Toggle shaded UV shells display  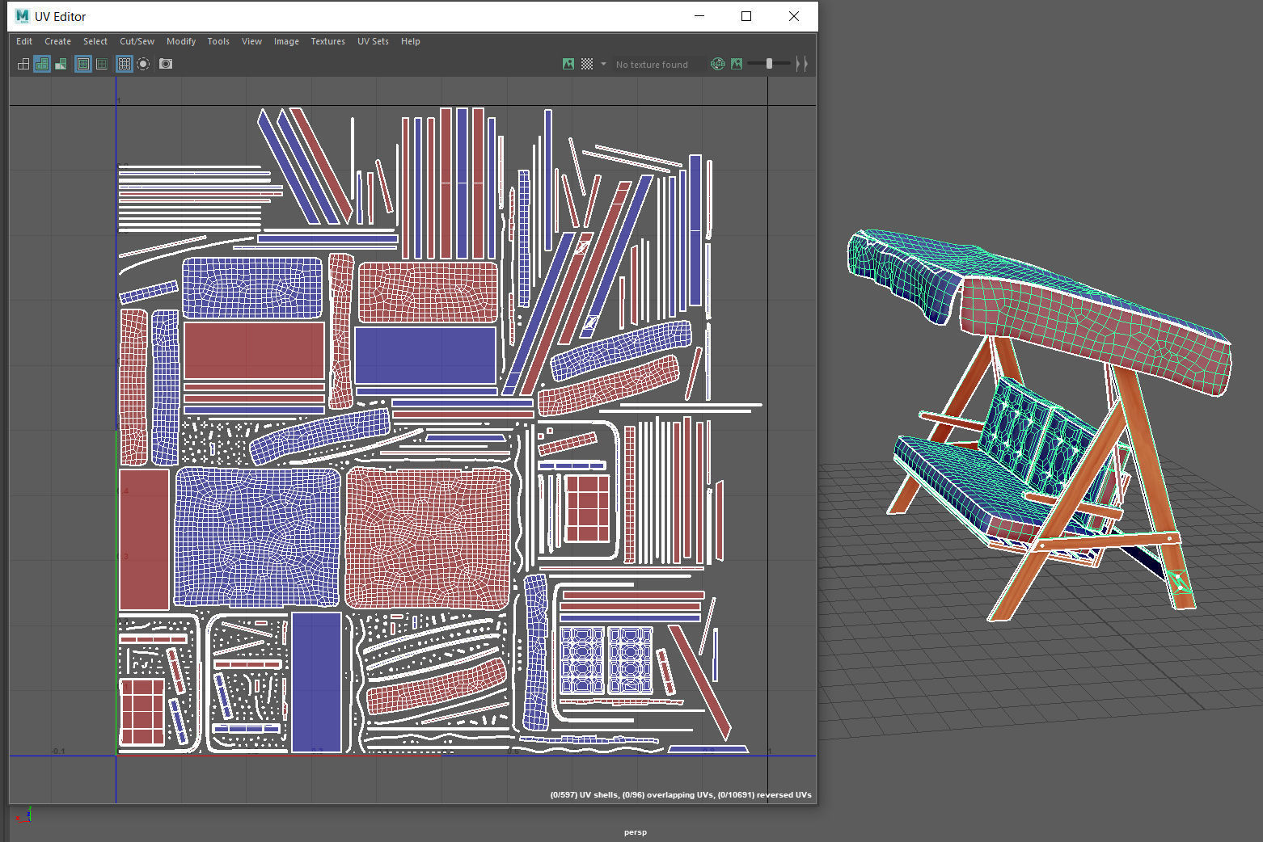coord(42,64)
